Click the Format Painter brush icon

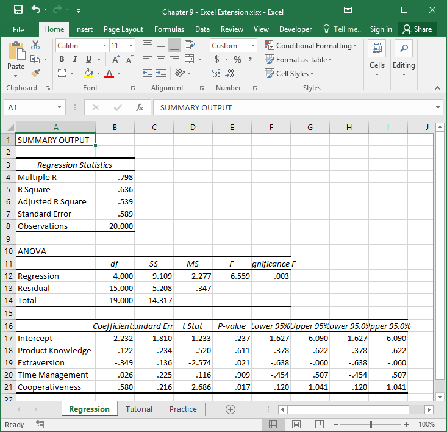(35, 73)
